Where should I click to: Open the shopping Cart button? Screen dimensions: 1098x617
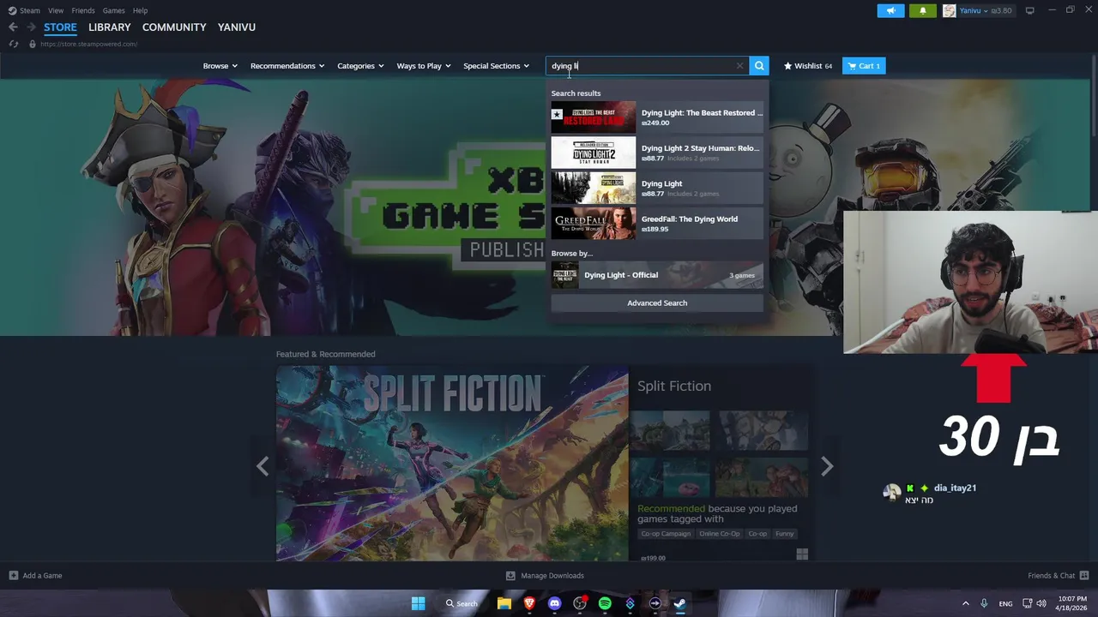coord(864,66)
